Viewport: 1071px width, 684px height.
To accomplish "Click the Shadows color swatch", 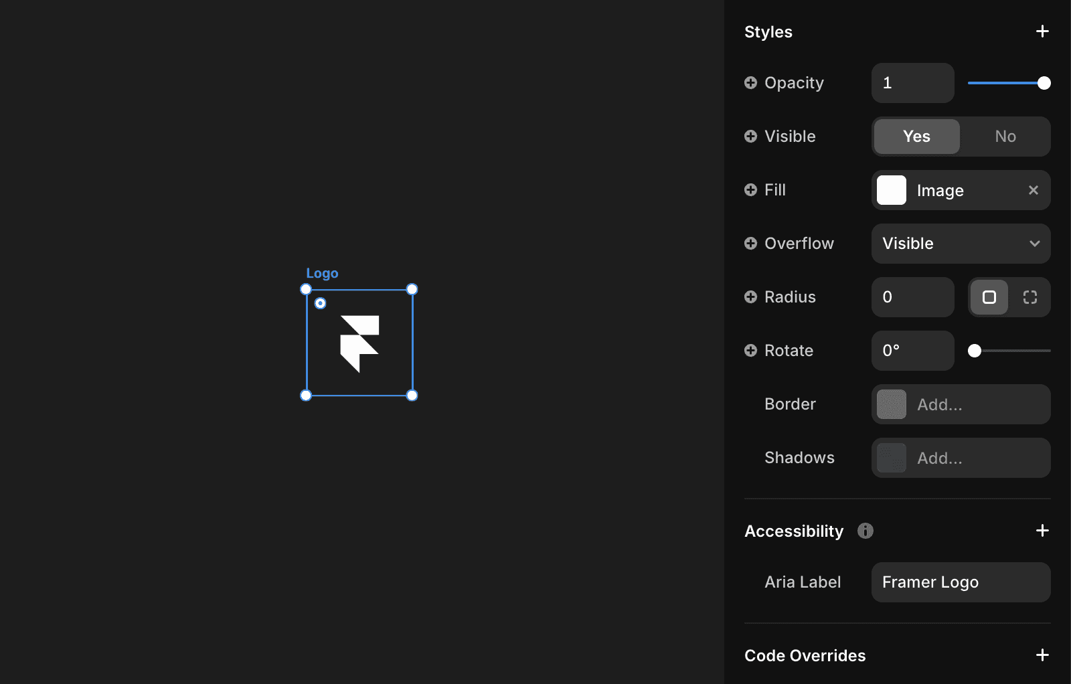I will click(x=892, y=458).
